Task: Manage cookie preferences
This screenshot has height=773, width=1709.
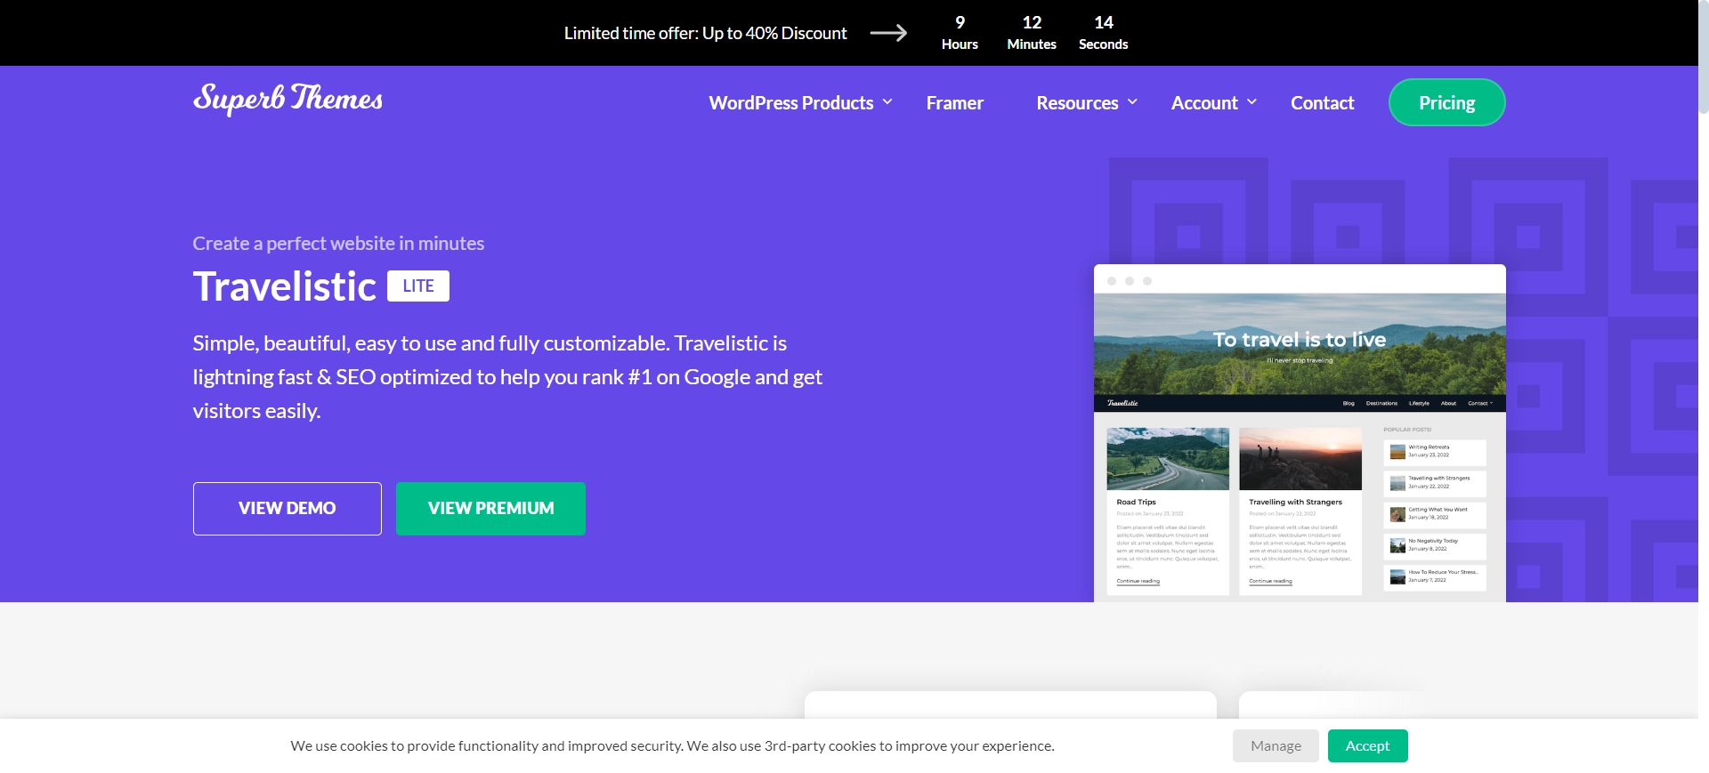Action: point(1276,745)
